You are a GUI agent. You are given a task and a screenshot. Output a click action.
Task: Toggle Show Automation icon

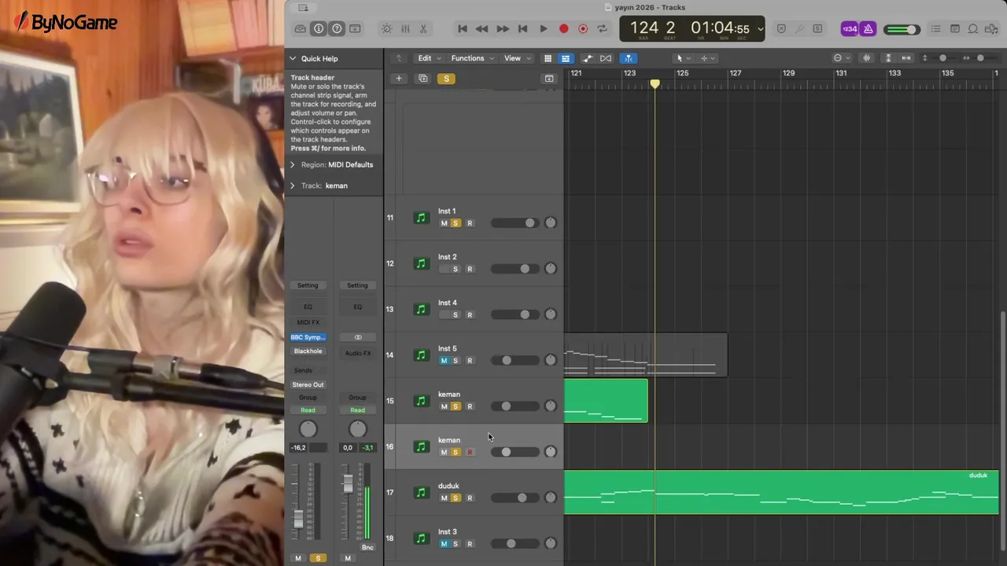point(587,58)
